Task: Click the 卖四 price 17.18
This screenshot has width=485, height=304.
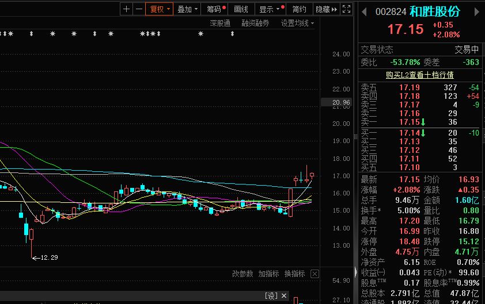Action: point(409,96)
